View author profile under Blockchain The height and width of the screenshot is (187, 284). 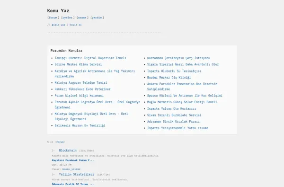click(x=71, y=169)
